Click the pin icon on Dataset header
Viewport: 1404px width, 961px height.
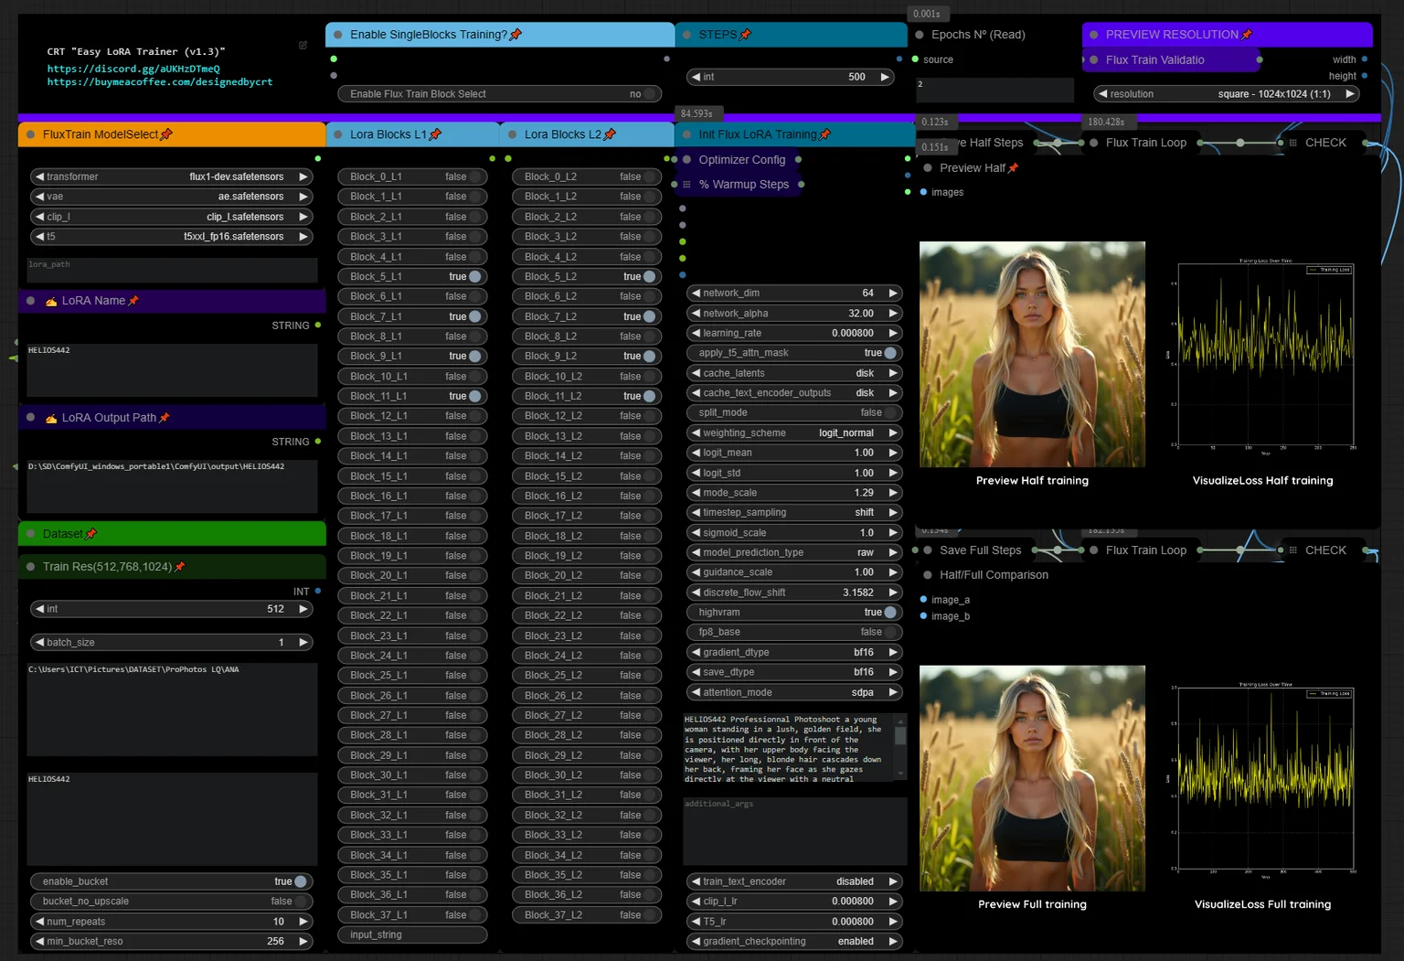click(x=90, y=534)
